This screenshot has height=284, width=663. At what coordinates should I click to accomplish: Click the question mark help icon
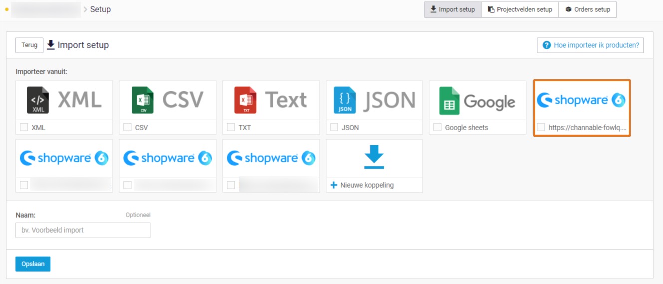click(x=547, y=45)
